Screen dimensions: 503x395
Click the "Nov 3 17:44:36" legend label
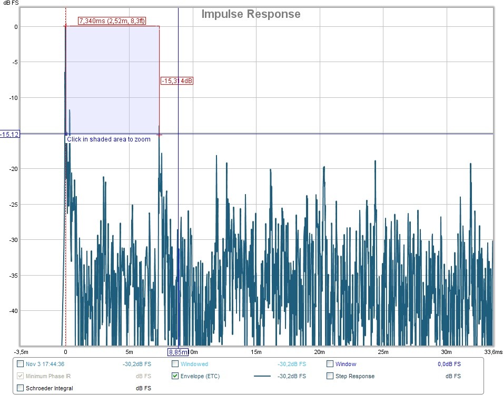pyautogui.click(x=45, y=364)
